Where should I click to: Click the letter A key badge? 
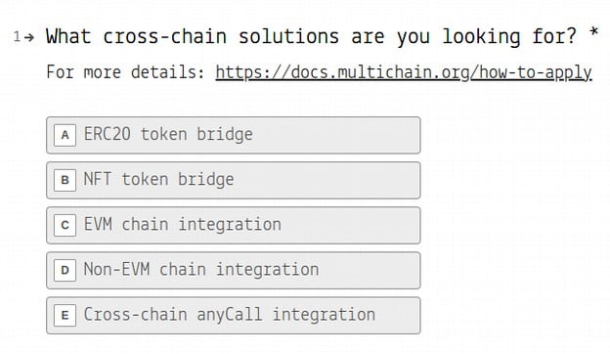[x=65, y=135]
